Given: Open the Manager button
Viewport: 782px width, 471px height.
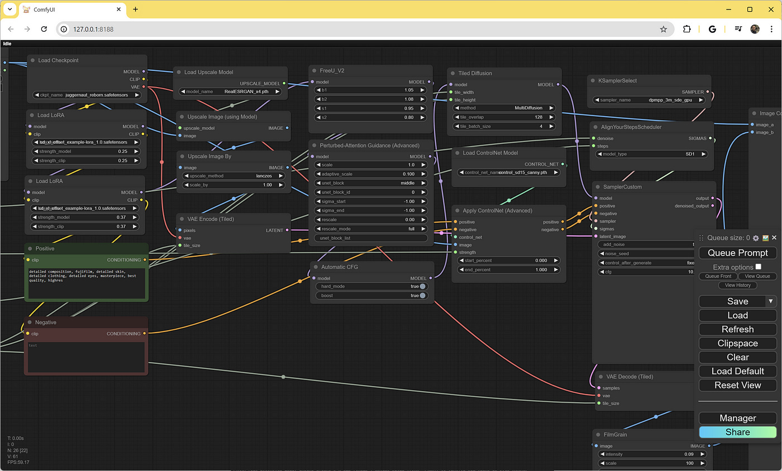Looking at the screenshot, I should click(x=738, y=418).
